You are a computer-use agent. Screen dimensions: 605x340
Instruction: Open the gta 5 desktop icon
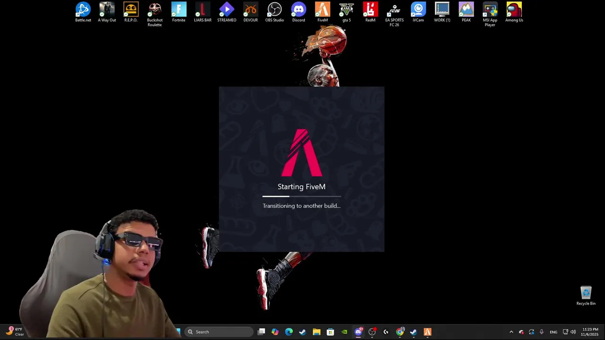click(346, 12)
